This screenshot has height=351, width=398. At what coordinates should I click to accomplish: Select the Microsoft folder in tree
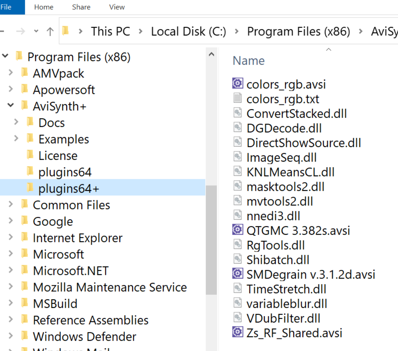coord(58,254)
